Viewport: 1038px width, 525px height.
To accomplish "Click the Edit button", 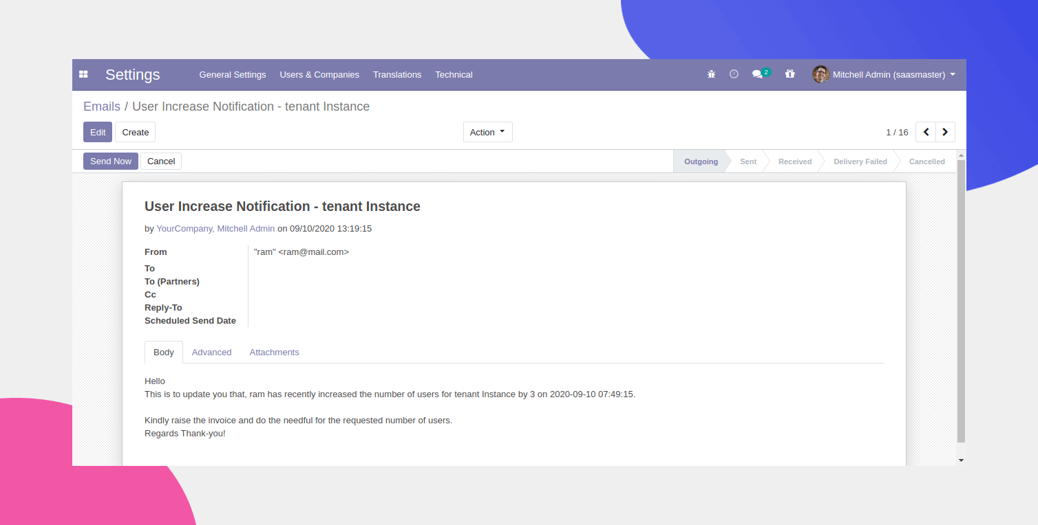I will [x=98, y=132].
